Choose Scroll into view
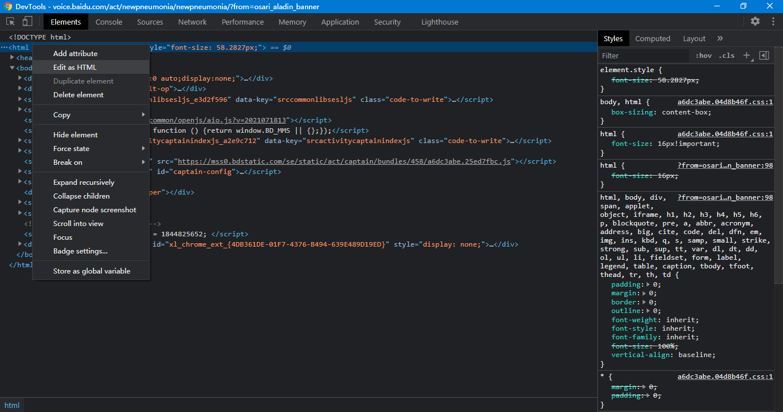The height and width of the screenshot is (412, 783). point(91,223)
